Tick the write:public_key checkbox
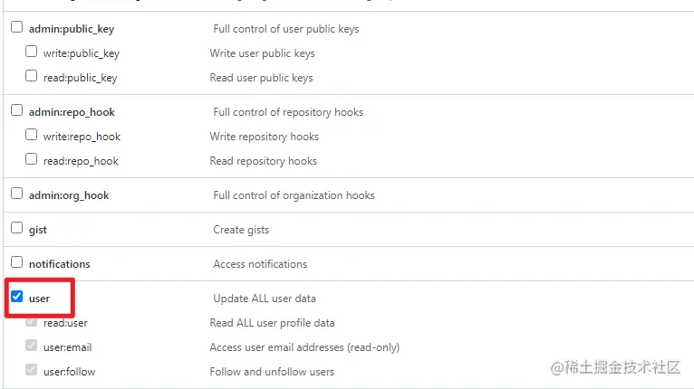The width and height of the screenshot is (694, 389). (32, 52)
